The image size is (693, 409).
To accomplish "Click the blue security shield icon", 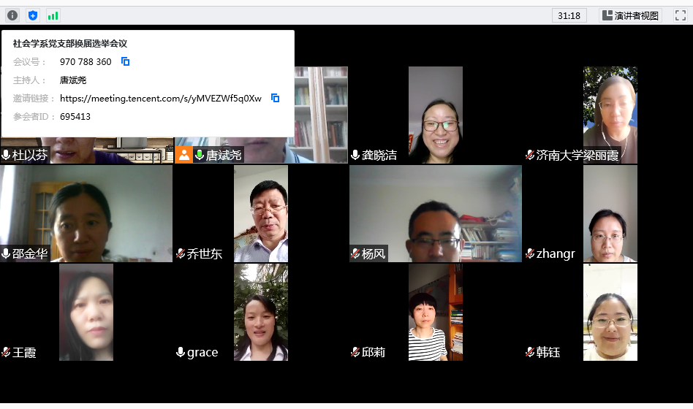I will coord(33,15).
